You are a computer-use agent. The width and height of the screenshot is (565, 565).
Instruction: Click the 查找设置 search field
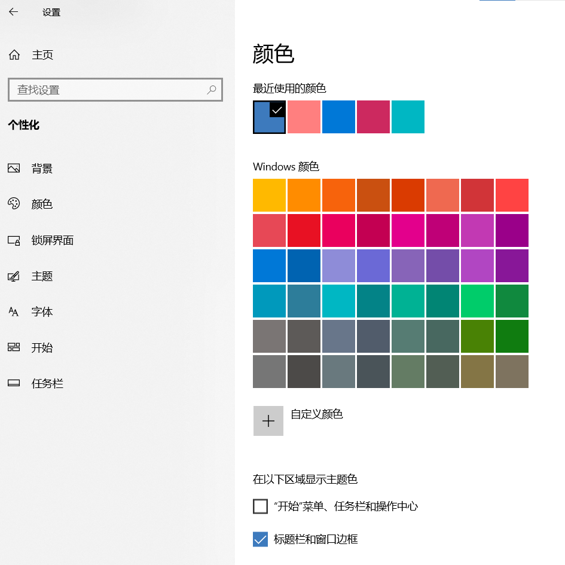coord(115,89)
